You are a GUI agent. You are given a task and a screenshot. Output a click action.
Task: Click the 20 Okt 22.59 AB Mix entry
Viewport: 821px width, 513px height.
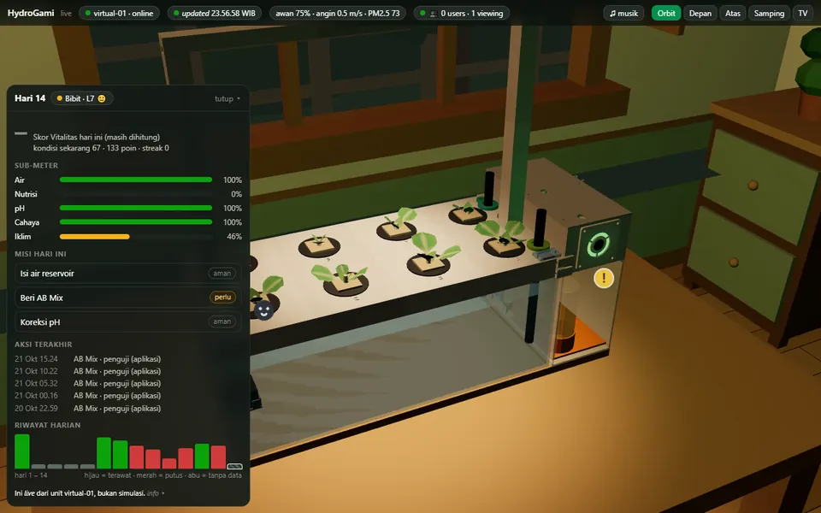88,409
